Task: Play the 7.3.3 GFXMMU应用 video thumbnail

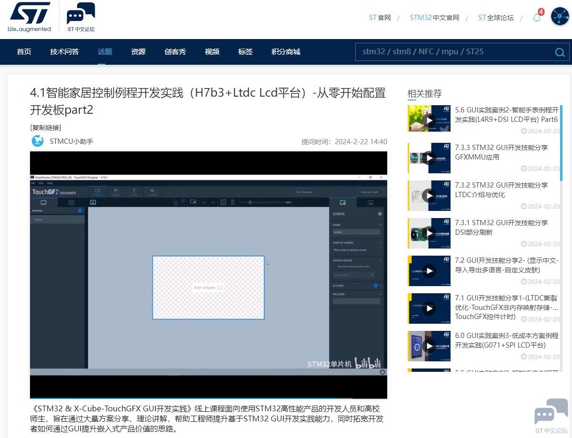Action: click(429, 158)
